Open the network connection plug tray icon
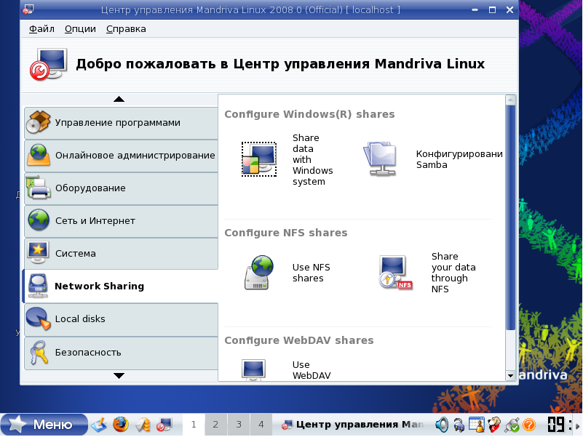Image resolution: width=583 pixels, height=437 pixels. (x=512, y=425)
